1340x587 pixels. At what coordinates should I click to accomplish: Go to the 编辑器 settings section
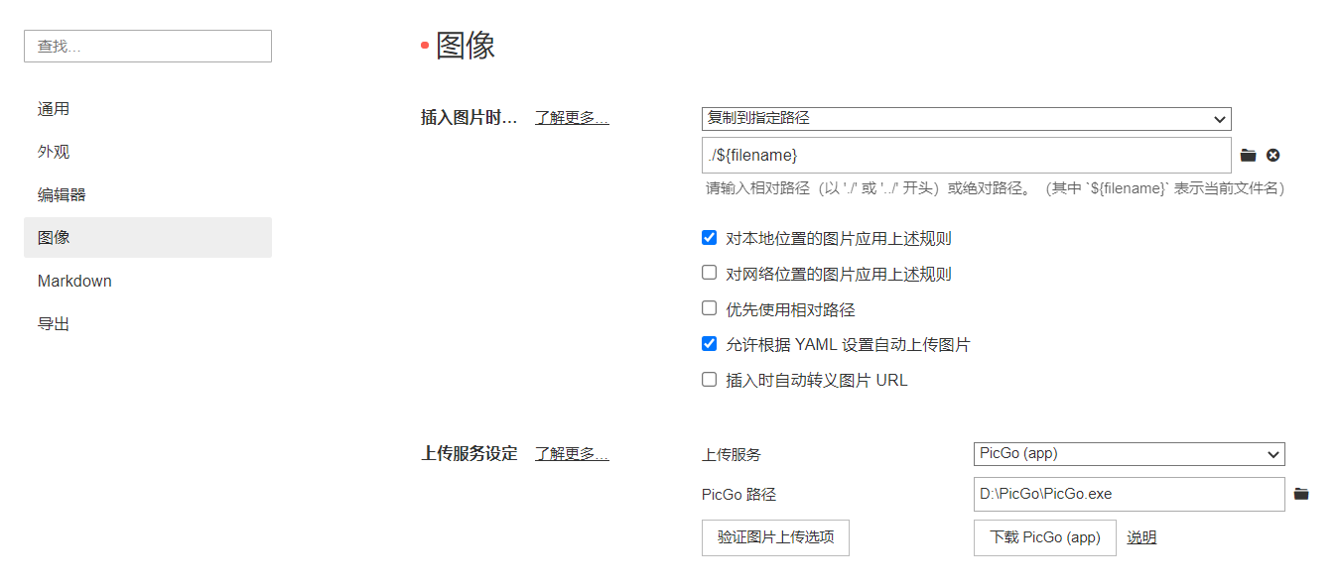tap(62, 194)
